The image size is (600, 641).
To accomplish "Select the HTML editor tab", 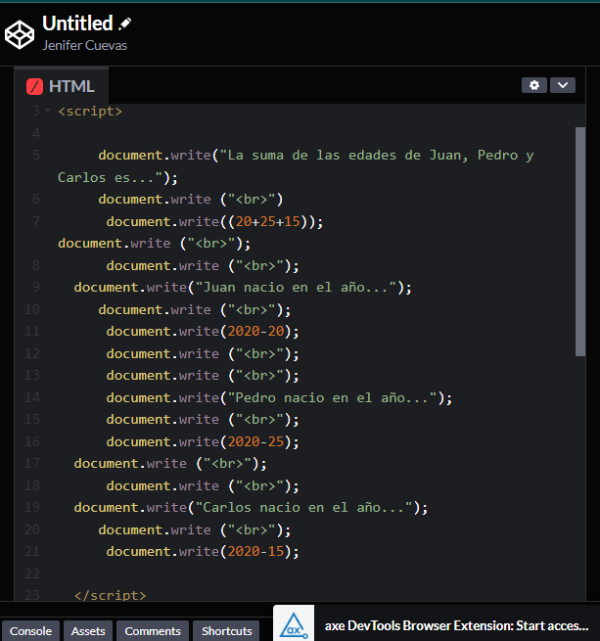I will (x=62, y=86).
